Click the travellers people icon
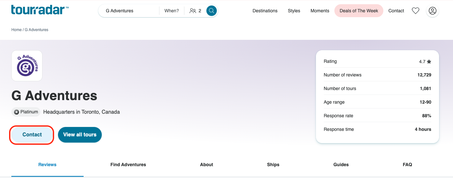453x183 pixels. (193, 11)
